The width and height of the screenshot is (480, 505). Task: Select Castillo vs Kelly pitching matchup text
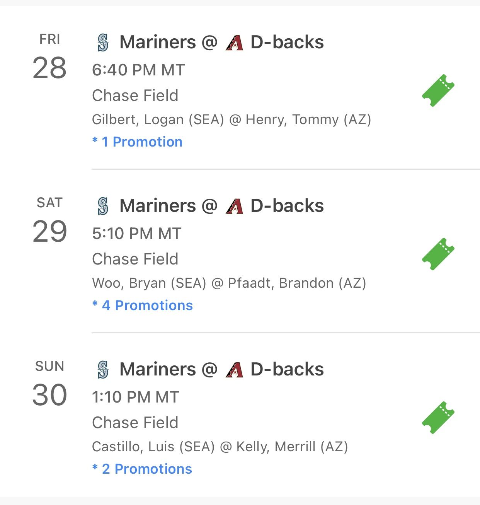[x=220, y=447]
